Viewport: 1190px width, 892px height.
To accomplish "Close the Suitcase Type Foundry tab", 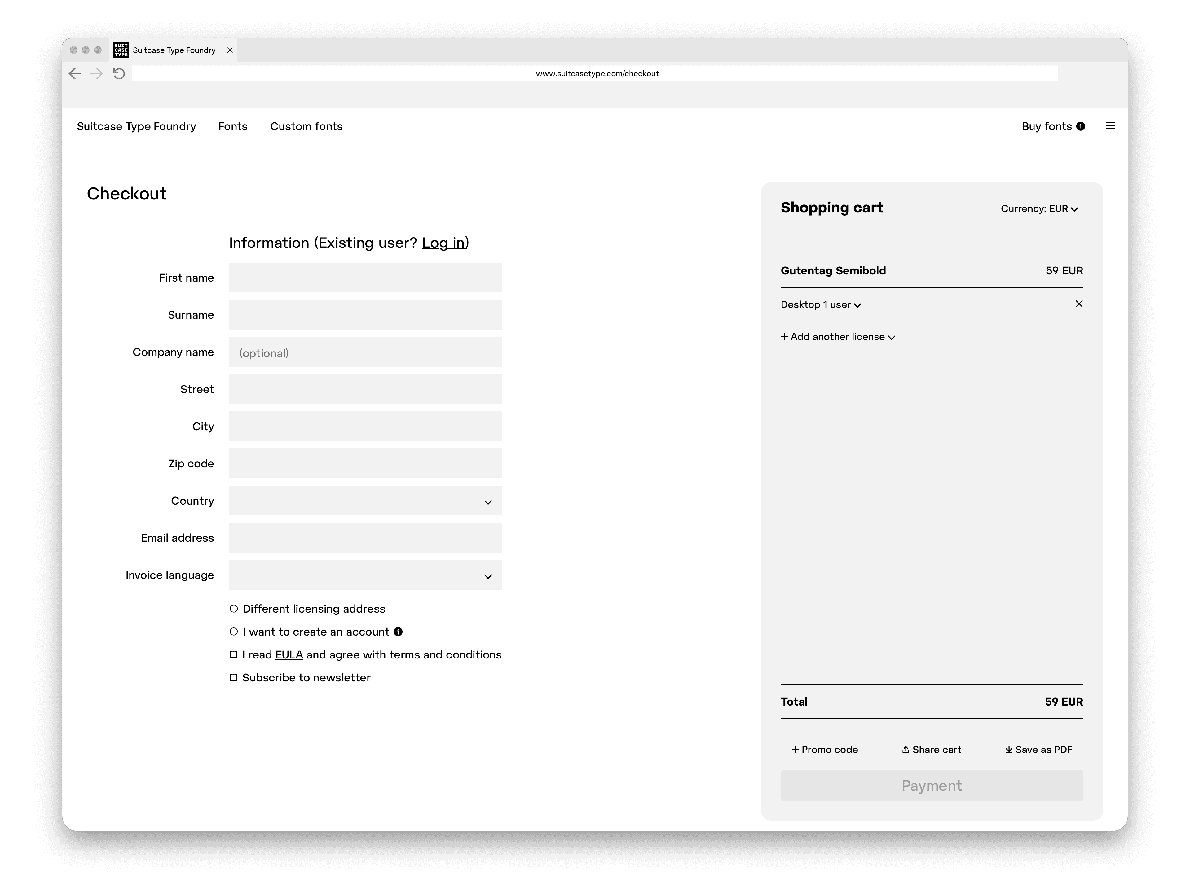I will (230, 50).
